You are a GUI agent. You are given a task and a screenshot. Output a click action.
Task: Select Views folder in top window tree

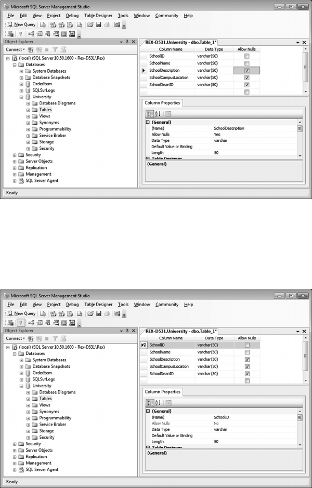click(45, 116)
